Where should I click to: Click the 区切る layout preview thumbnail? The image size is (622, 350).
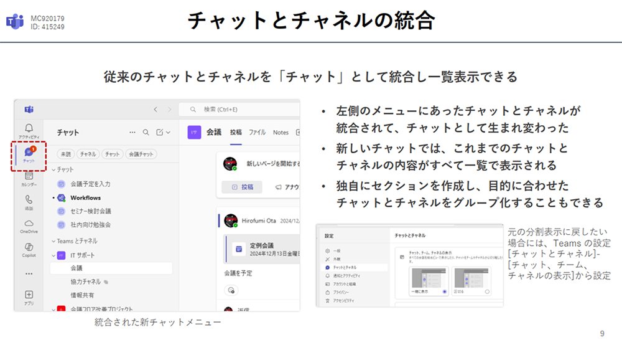(471, 278)
